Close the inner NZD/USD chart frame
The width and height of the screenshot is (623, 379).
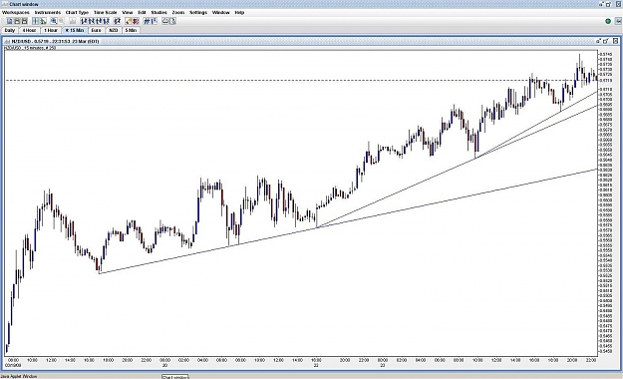pos(615,41)
